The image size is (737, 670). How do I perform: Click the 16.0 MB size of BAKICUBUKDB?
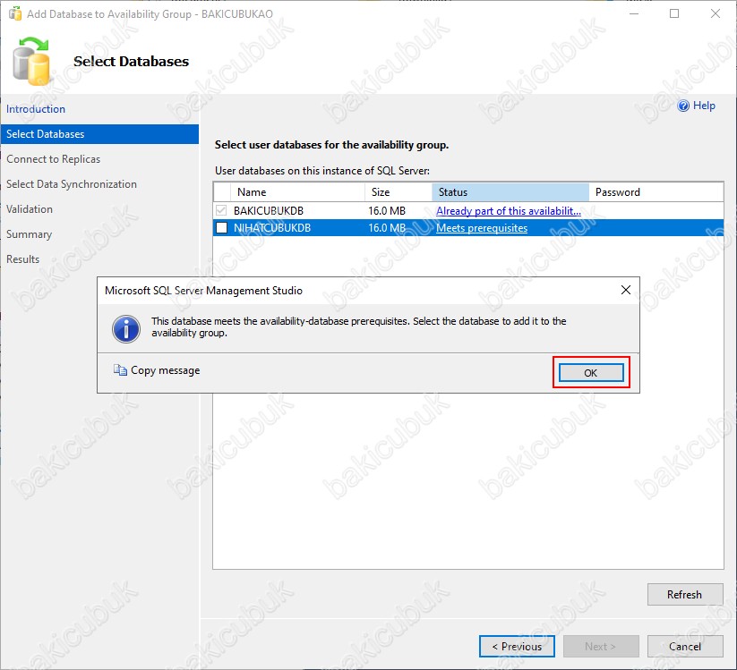(386, 211)
